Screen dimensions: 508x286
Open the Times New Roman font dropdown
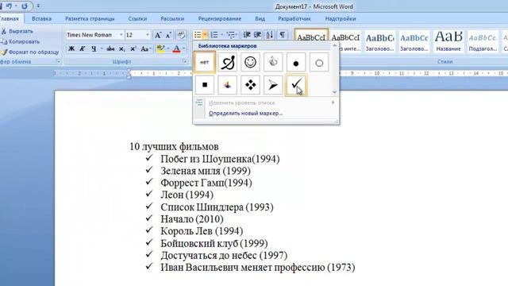coord(121,35)
